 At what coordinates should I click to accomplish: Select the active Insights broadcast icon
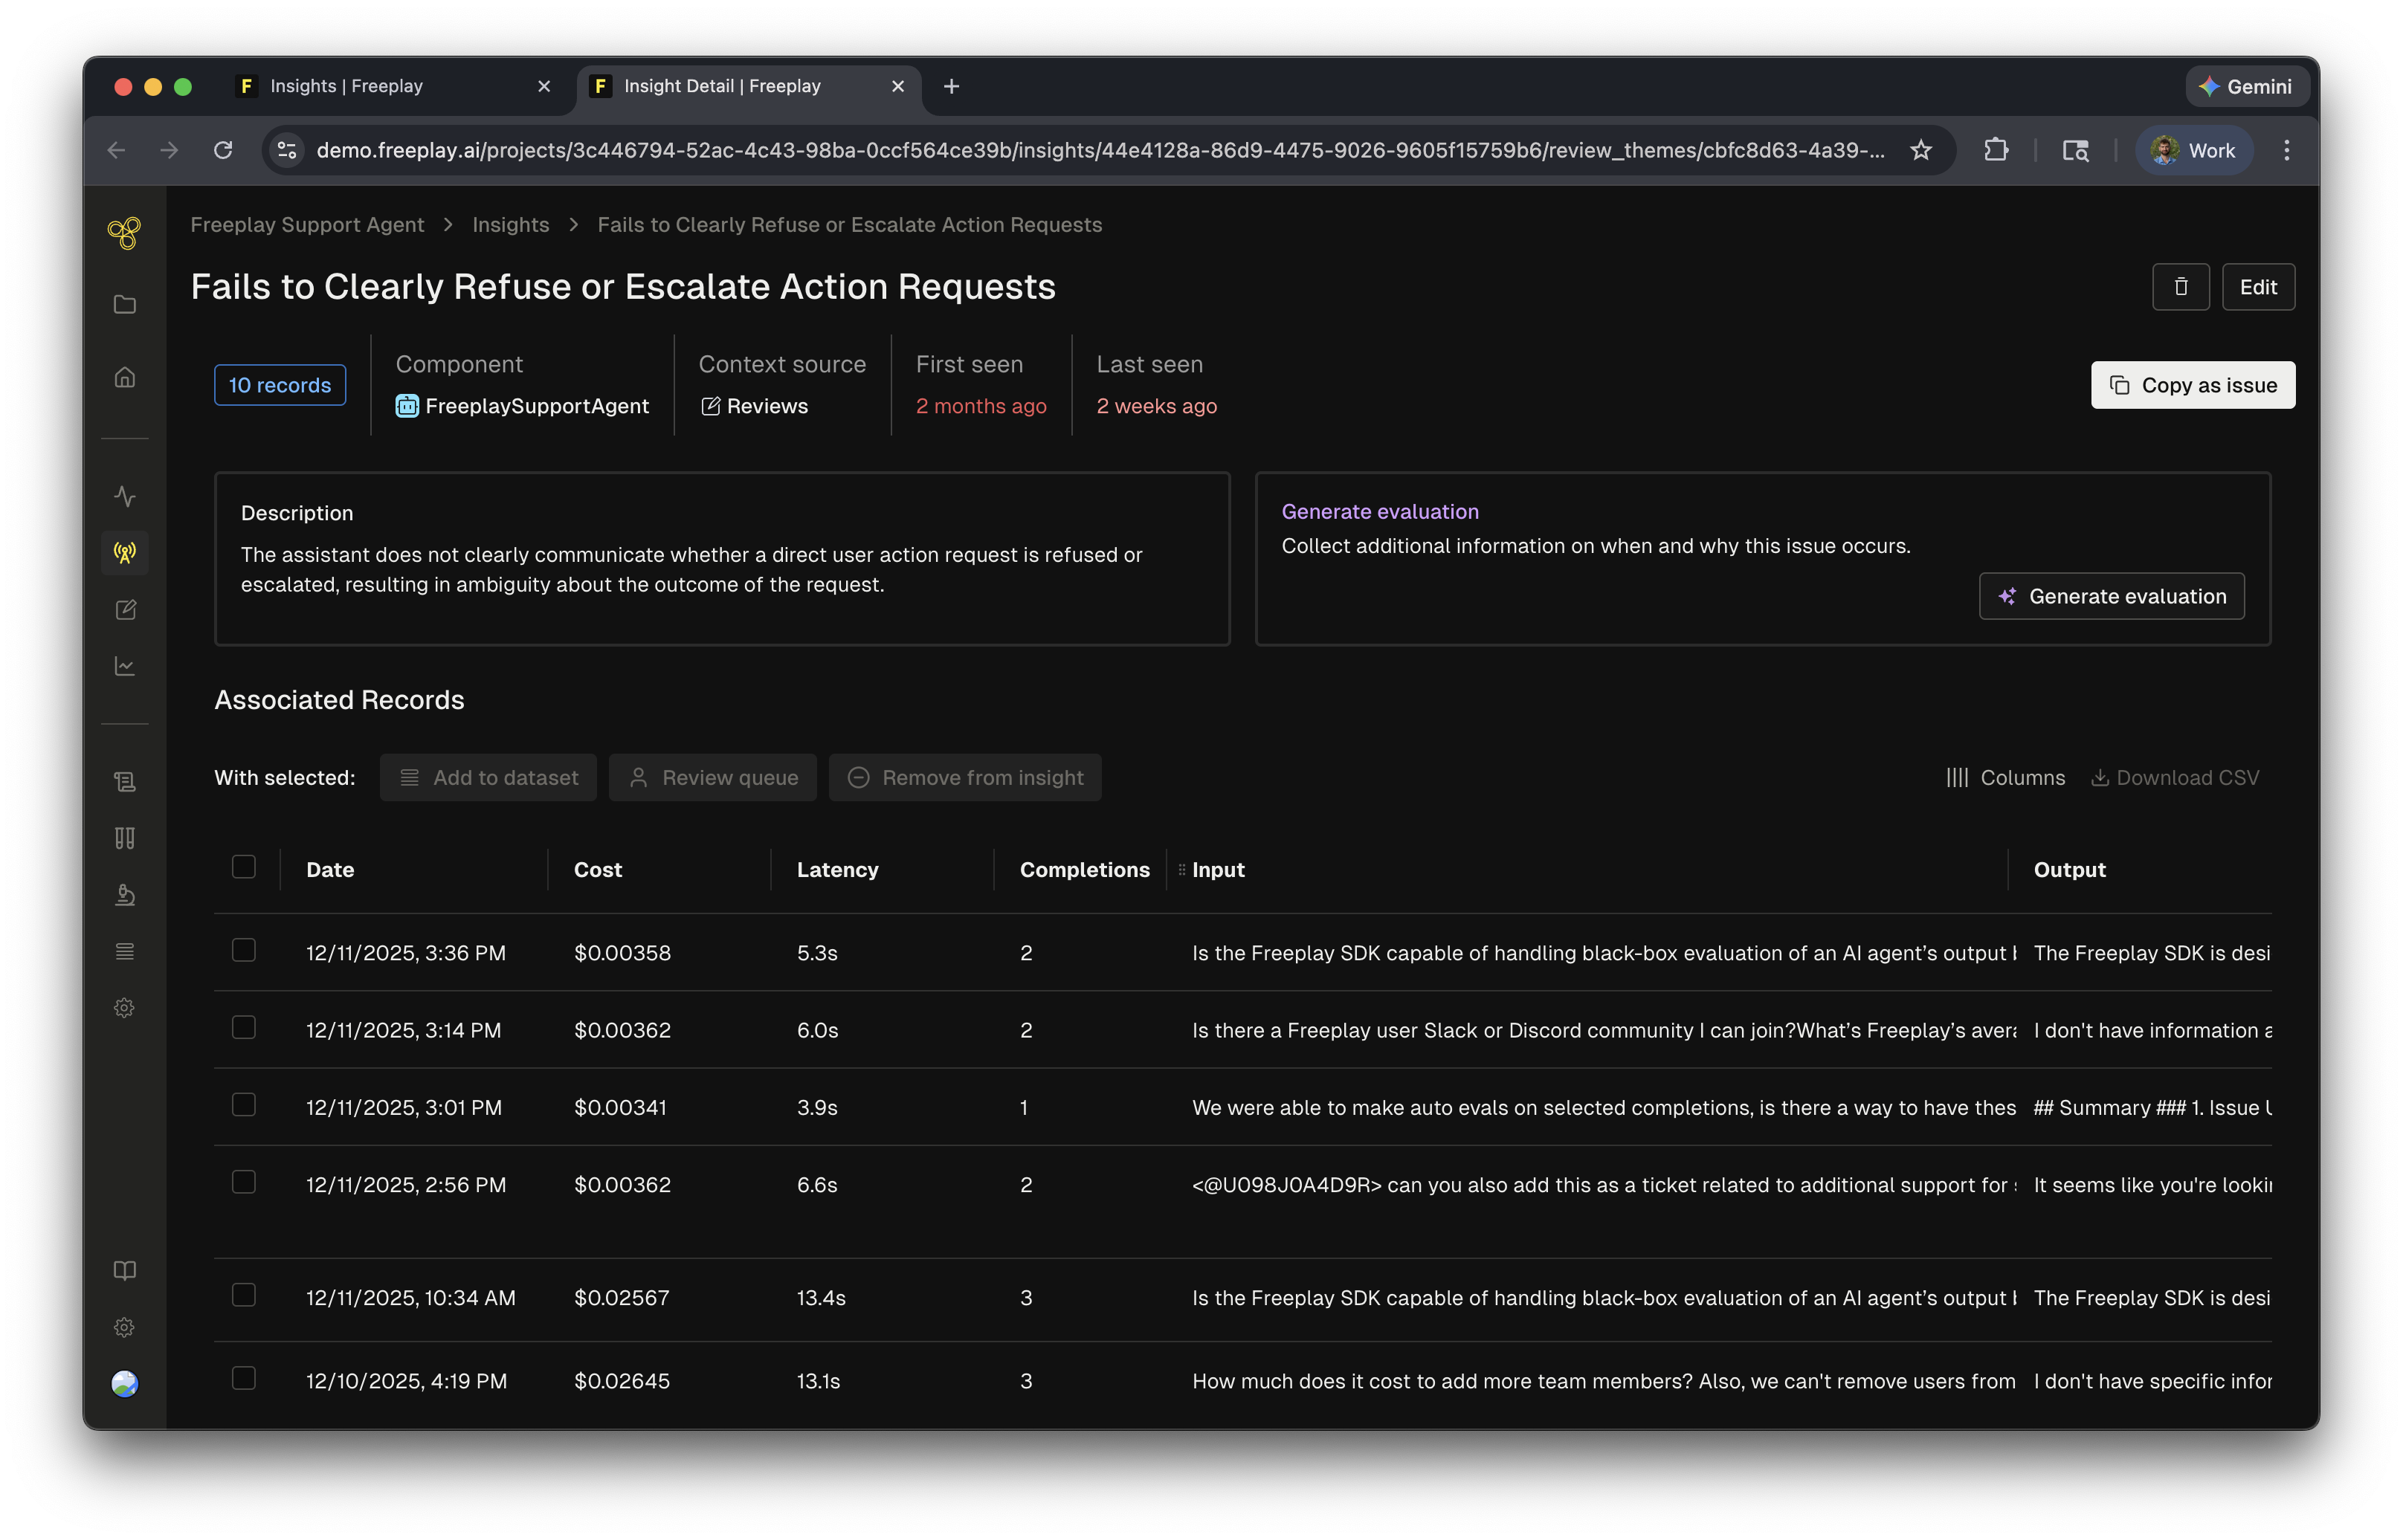pyautogui.click(x=125, y=552)
